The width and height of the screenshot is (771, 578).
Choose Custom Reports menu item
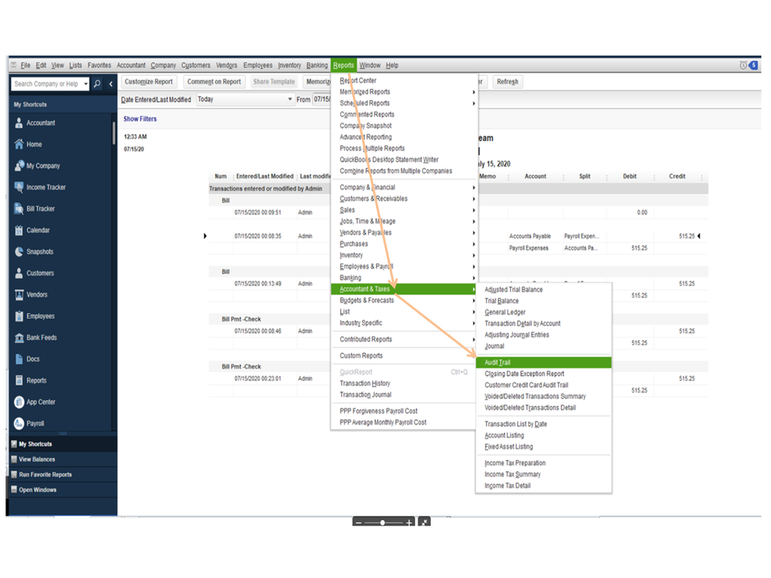tap(361, 355)
